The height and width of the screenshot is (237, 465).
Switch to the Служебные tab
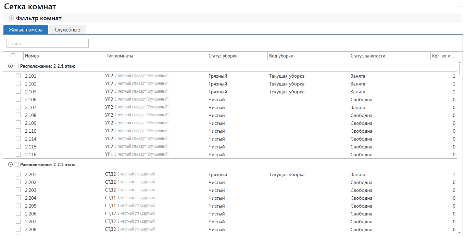67,30
